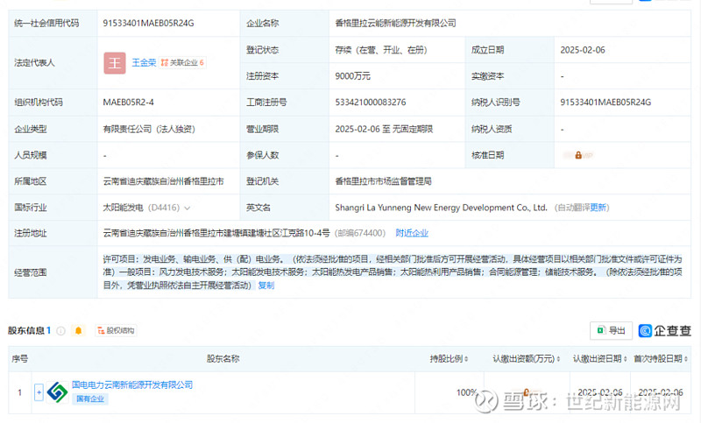
Task: Open 附近企业 link
Action: 412,233
